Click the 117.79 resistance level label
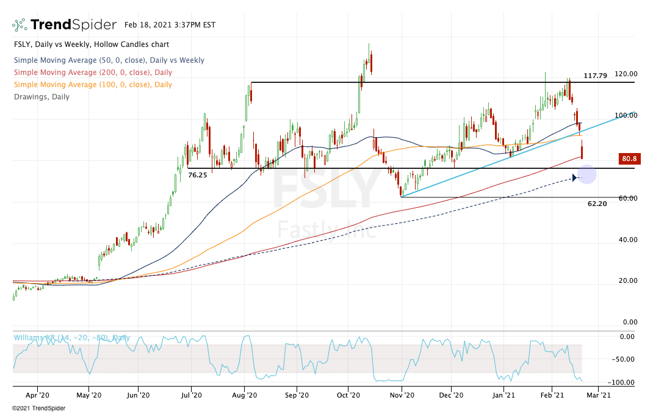Image resolution: width=653 pixels, height=414 pixels. coord(595,76)
